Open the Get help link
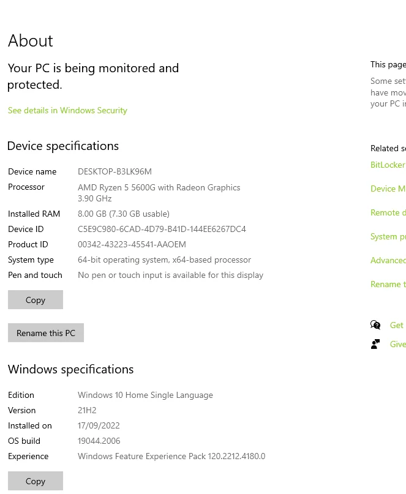Viewport: 406px width, 494px height. (x=397, y=325)
